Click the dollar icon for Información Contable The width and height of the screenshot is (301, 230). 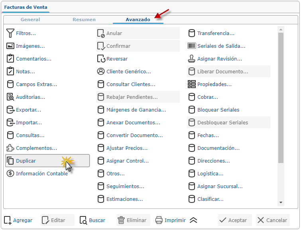[x=10, y=173]
